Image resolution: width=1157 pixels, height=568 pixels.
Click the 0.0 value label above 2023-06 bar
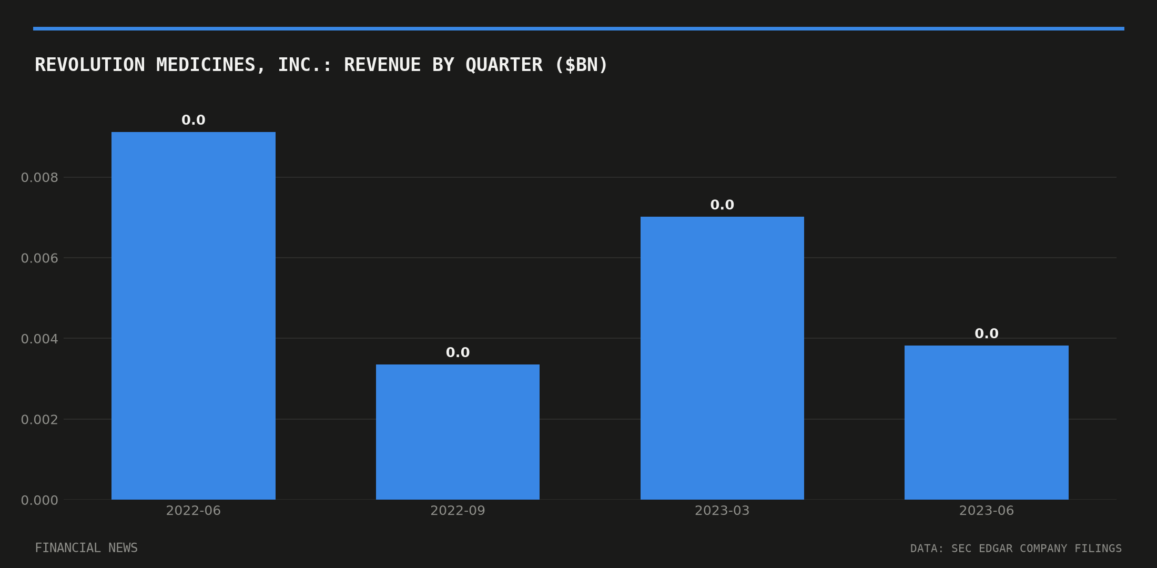(987, 333)
